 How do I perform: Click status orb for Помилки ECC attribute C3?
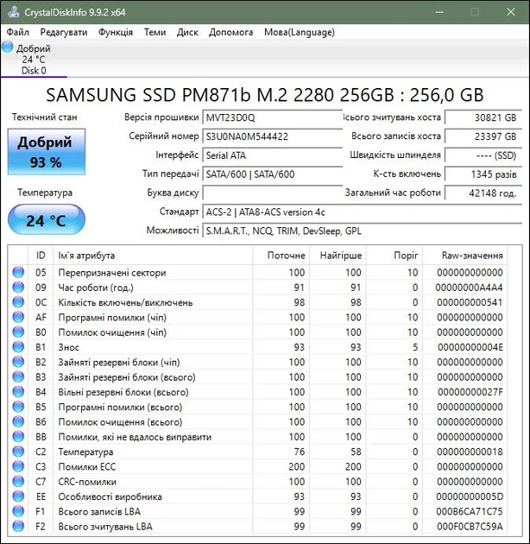pyautogui.click(x=18, y=466)
